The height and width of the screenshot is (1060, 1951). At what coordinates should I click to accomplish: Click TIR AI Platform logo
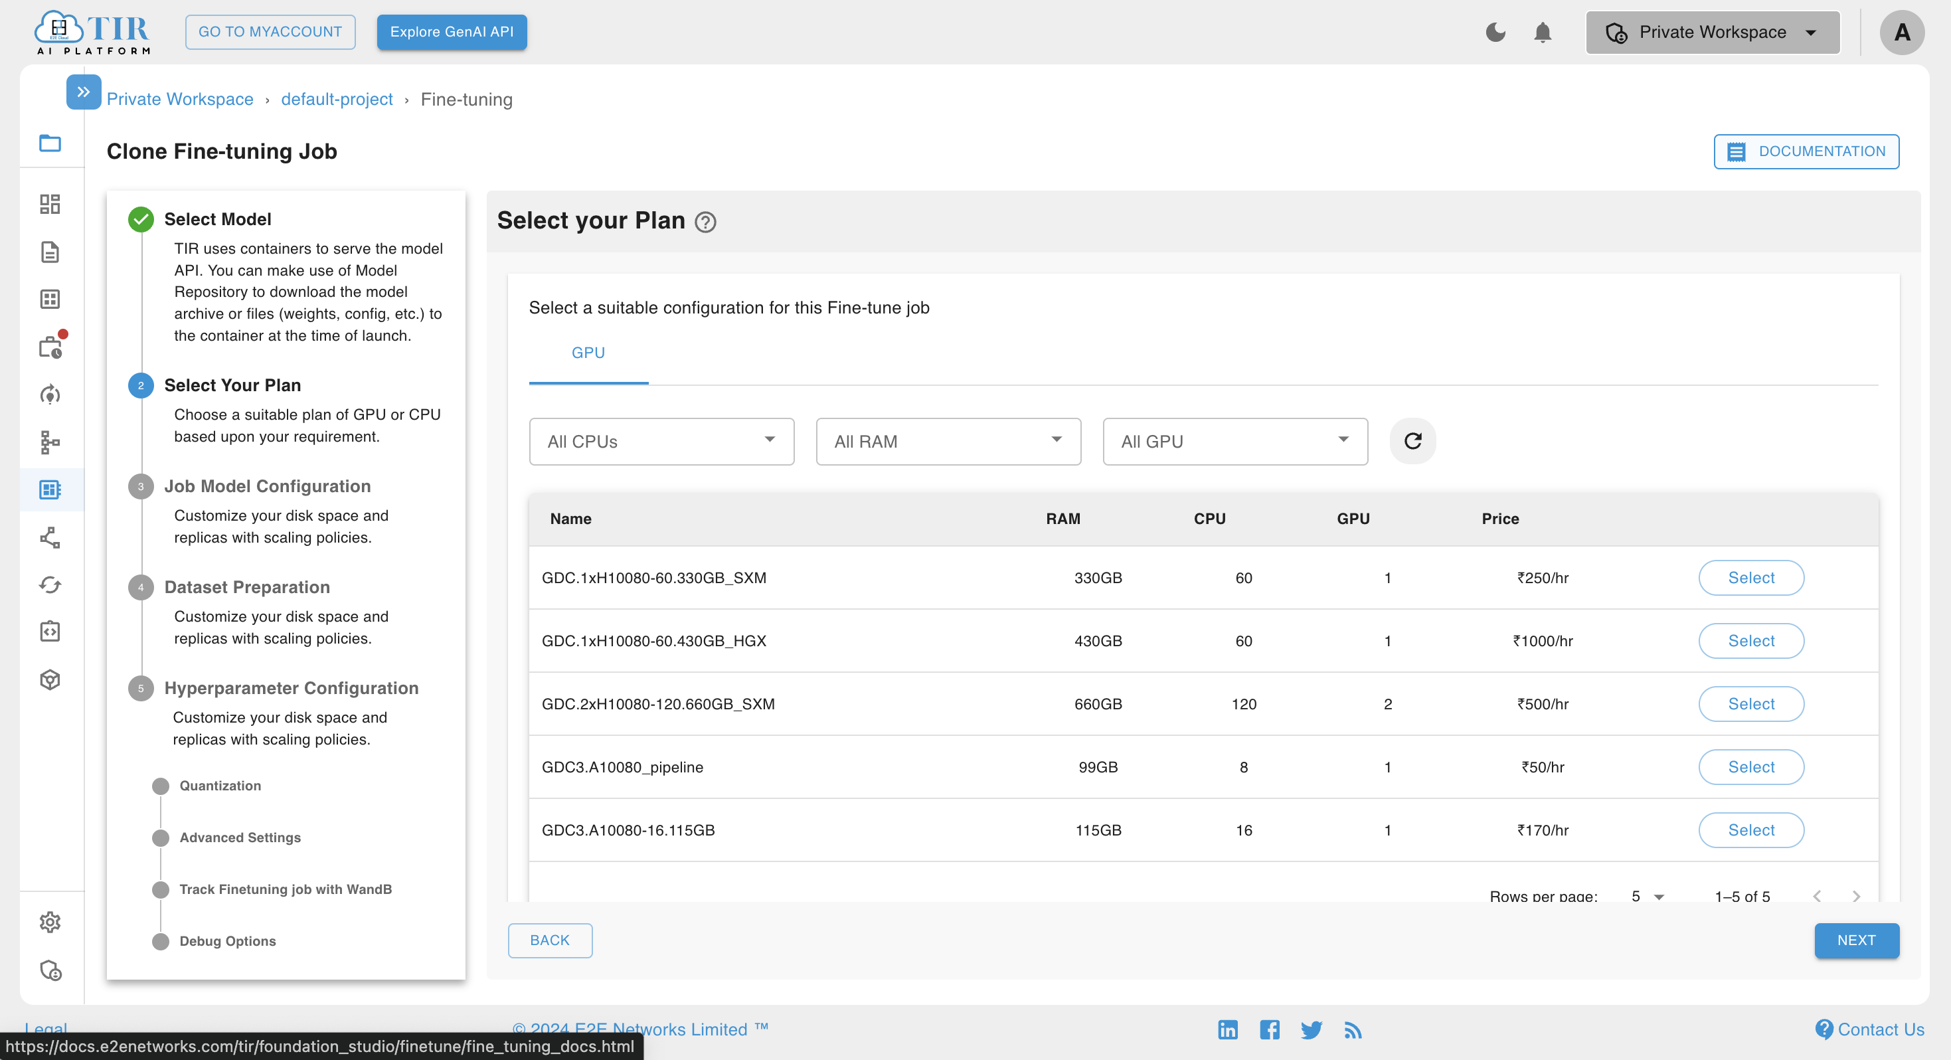click(92, 32)
